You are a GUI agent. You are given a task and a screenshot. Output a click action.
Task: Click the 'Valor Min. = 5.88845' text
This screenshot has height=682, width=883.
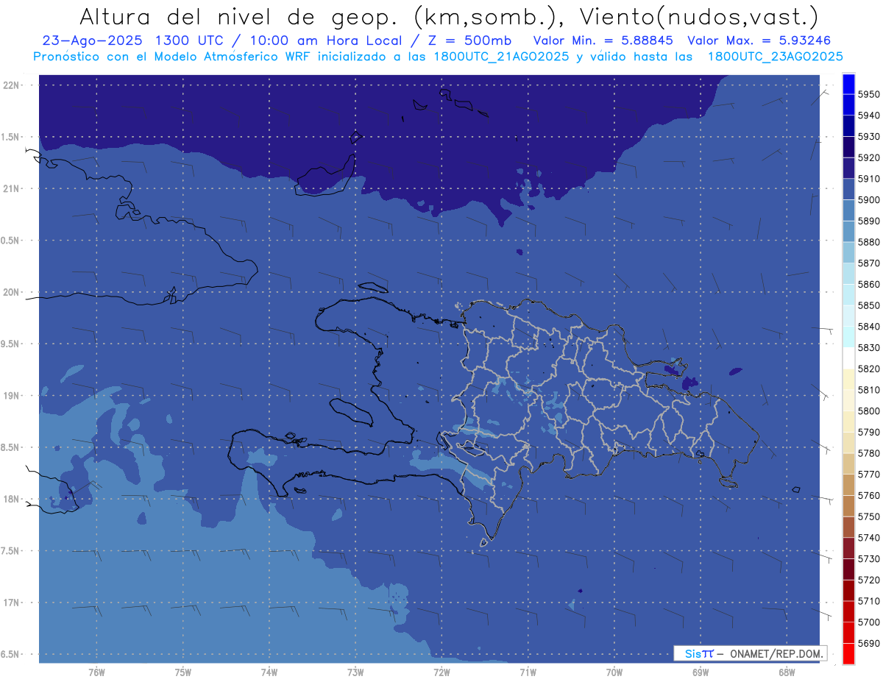pos(604,40)
